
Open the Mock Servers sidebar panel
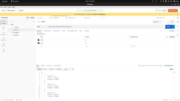pos(4,39)
